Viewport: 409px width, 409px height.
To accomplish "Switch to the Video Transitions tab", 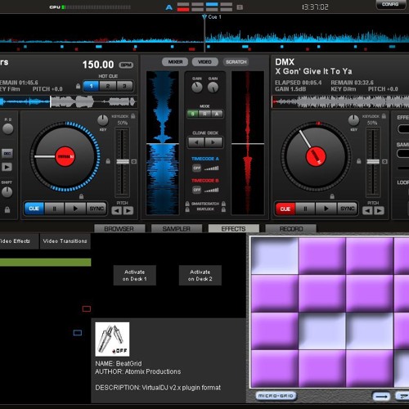I will [x=65, y=241].
